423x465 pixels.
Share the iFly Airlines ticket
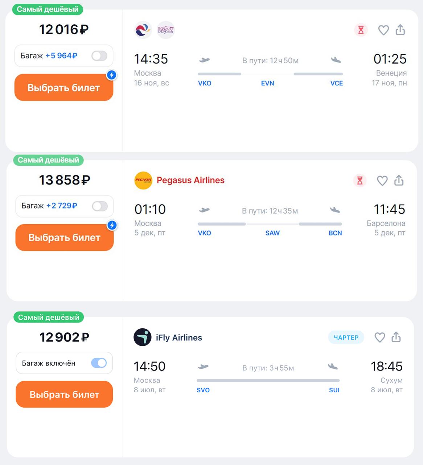396,337
